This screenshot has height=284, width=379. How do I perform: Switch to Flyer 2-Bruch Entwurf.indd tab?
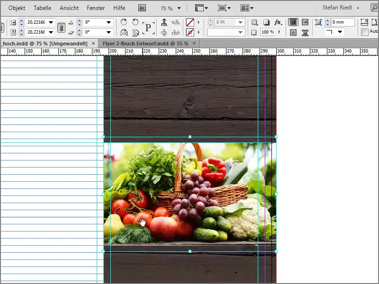pyautogui.click(x=145, y=44)
